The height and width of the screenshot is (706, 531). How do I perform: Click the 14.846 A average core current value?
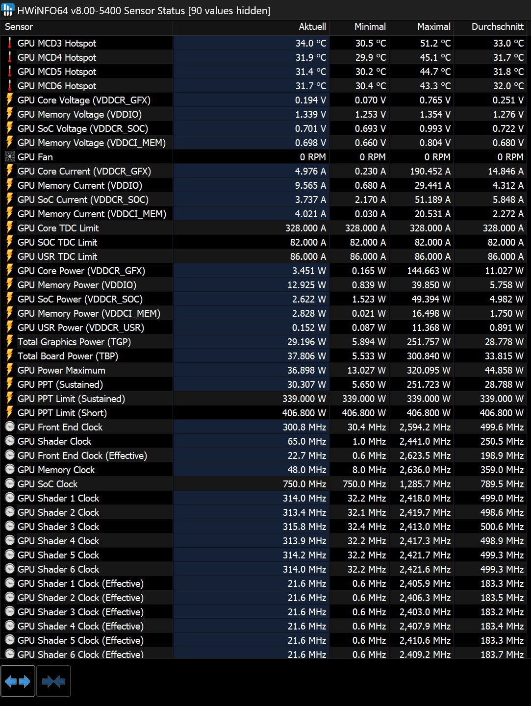(x=506, y=171)
